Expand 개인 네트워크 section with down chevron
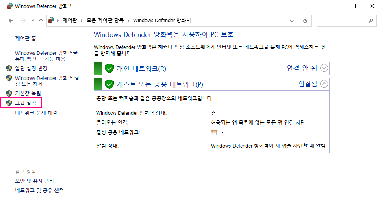Screen dimensions: 382x202 [324, 68]
